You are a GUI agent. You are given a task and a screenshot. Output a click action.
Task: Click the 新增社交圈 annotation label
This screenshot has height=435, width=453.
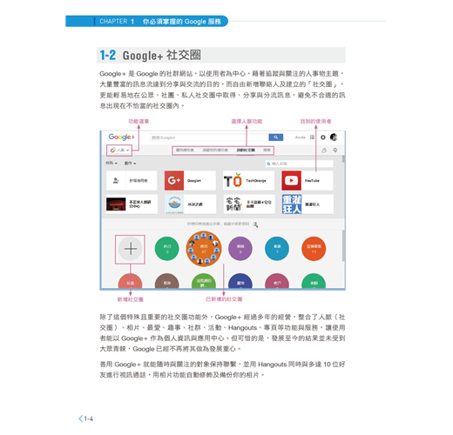click(x=131, y=299)
